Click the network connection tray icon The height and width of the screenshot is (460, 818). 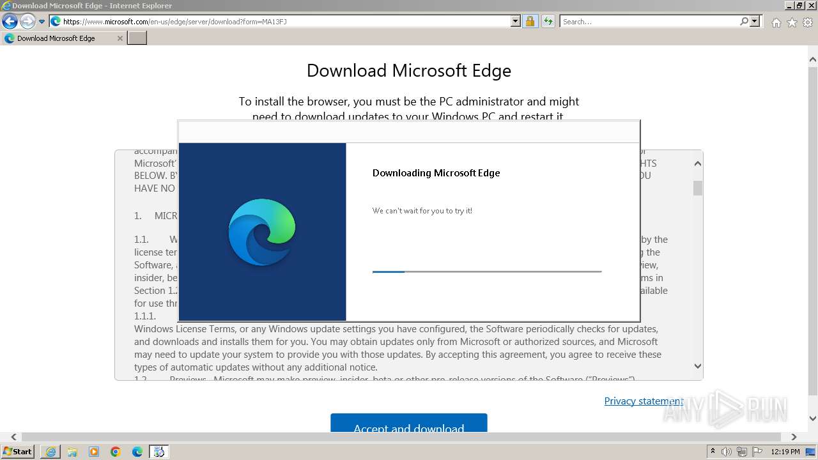pos(742,452)
